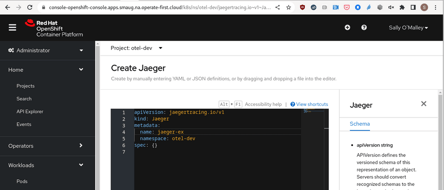Click the 'apiVersion string' schema entry
This screenshot has height=190, width=444.
[375, 145]
